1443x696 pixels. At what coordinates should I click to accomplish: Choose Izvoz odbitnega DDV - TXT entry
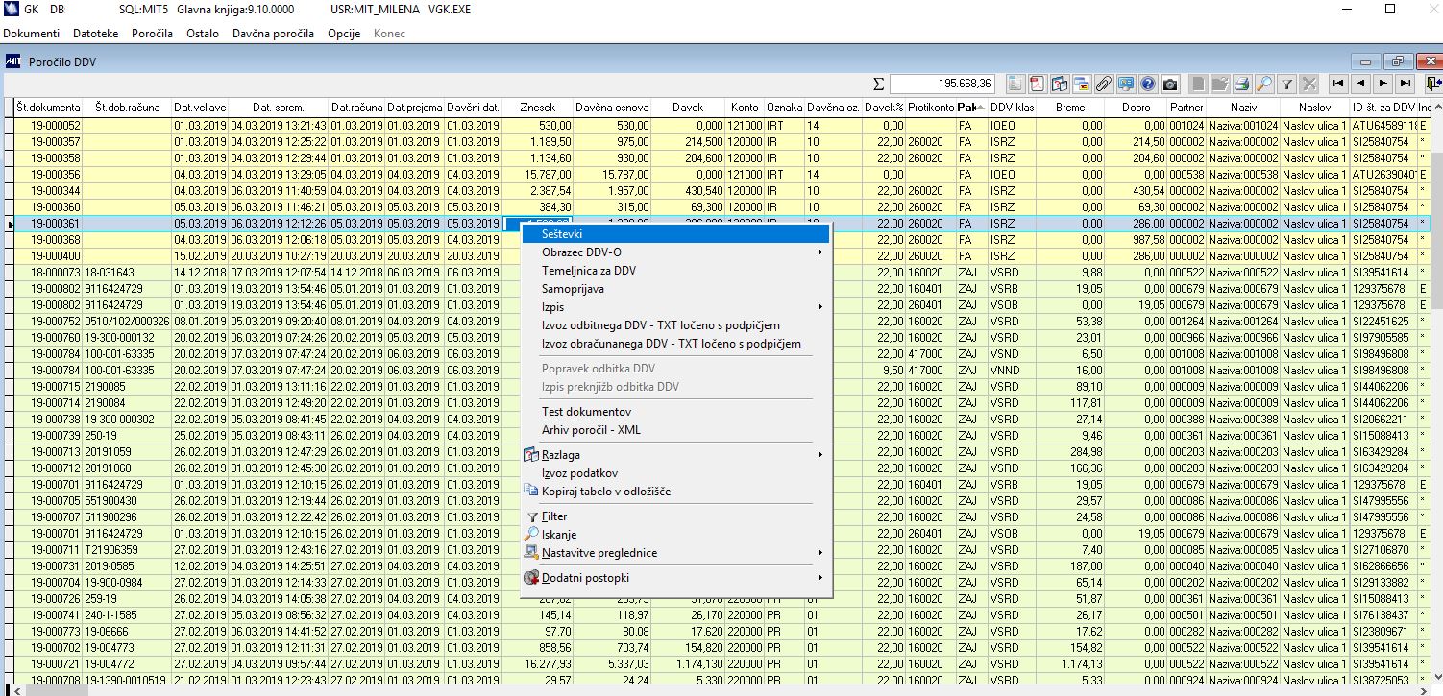675,325
